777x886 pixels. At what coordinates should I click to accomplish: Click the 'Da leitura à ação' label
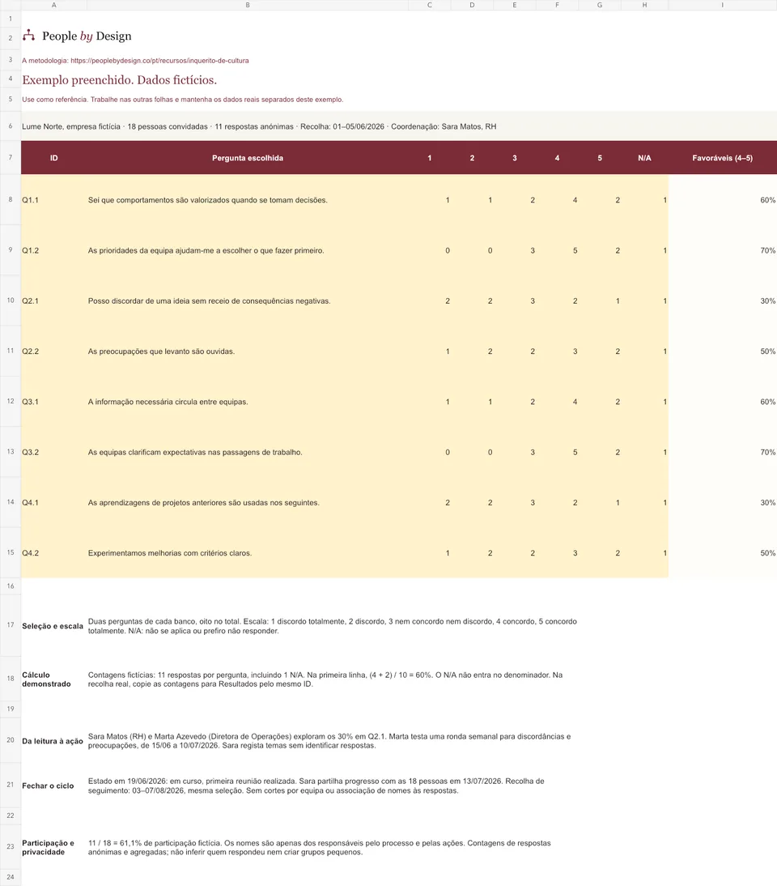pos(53,741)
